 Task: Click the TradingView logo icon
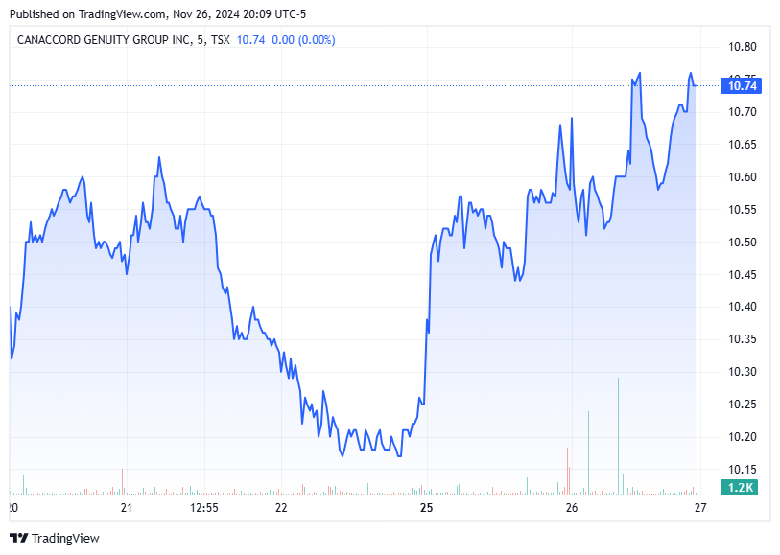18,538
